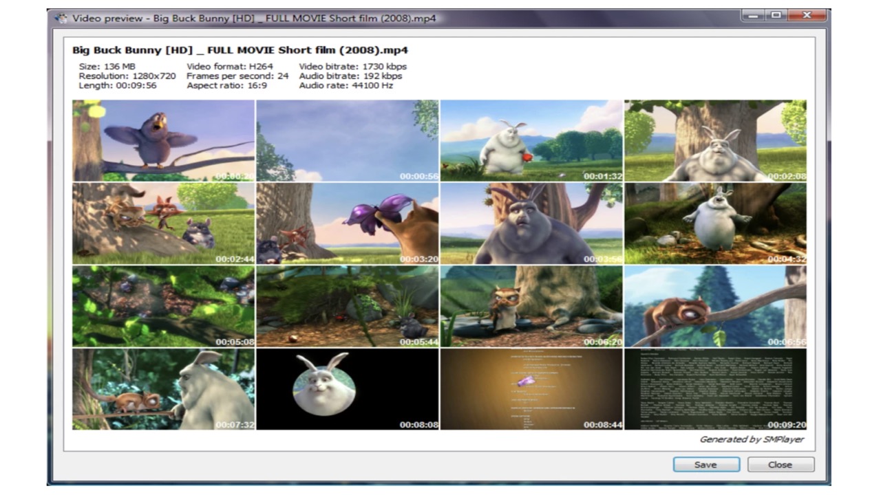The width and height of the screenshot is (881, 495).
Task: Close window with red X button
Action: tap(807, 15)
